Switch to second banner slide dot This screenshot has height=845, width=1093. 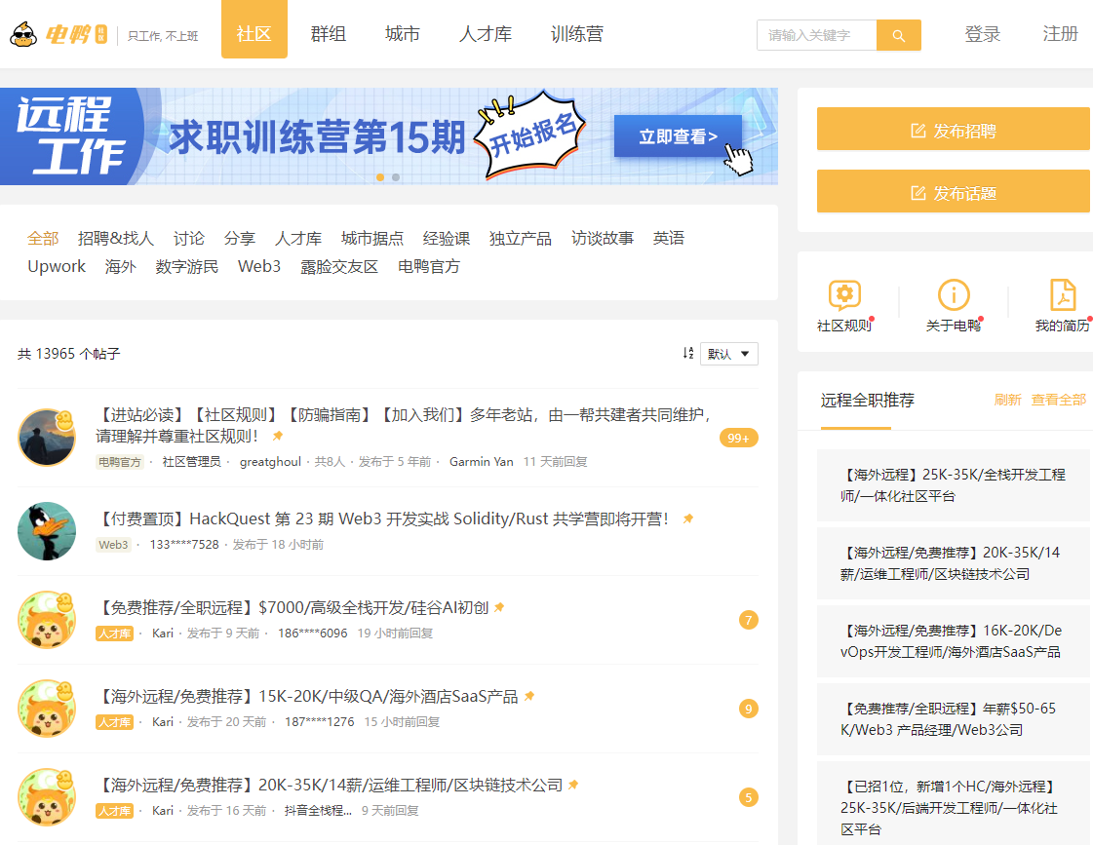click(x=396, y=177)
